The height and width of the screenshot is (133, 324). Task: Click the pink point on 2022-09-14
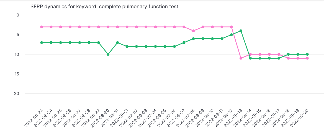(250, 54)
